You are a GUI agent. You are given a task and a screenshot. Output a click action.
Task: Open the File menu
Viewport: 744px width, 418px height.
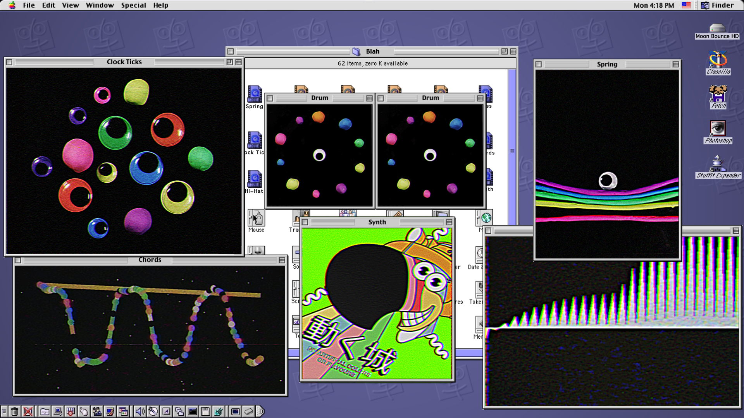click(29, 5)
